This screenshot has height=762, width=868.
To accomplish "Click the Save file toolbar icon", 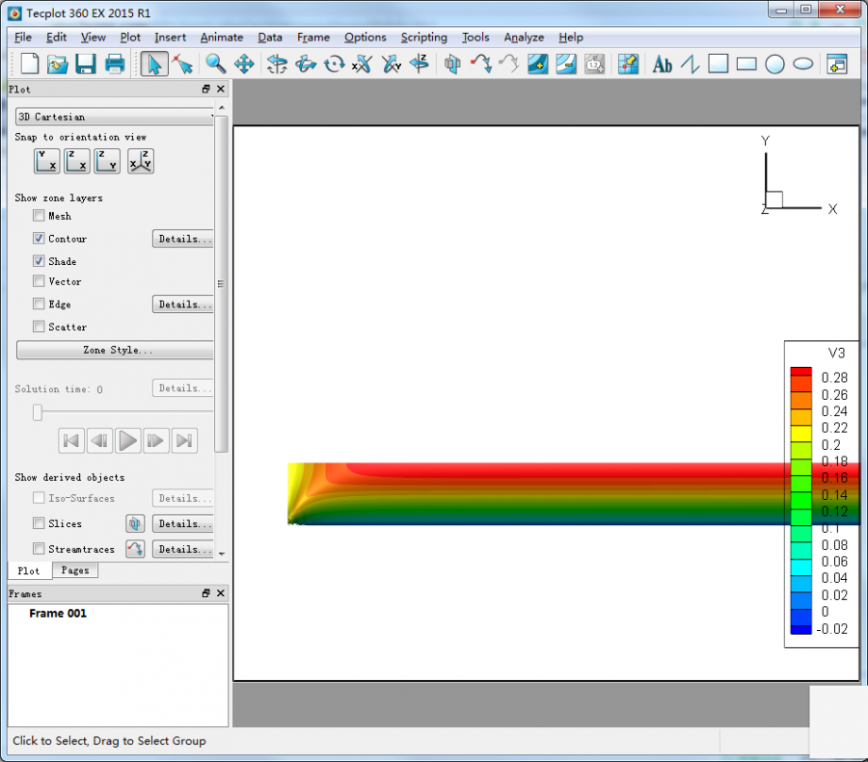I will 86,65.
